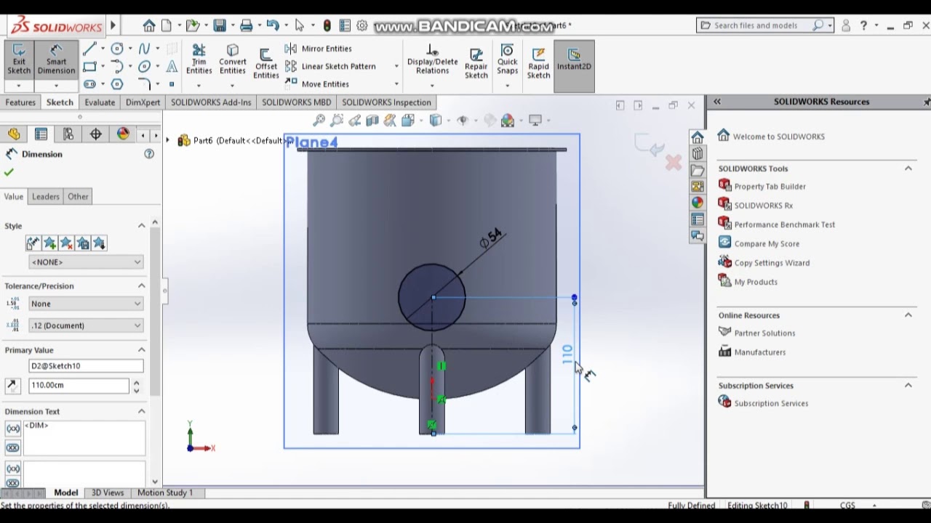931x523 pixels.
Task: Confirm dimension with green checkmark
Action: (9, 172)
